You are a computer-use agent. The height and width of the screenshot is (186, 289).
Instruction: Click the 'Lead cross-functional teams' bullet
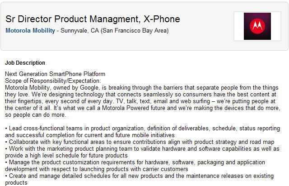(x=143, y=132)
